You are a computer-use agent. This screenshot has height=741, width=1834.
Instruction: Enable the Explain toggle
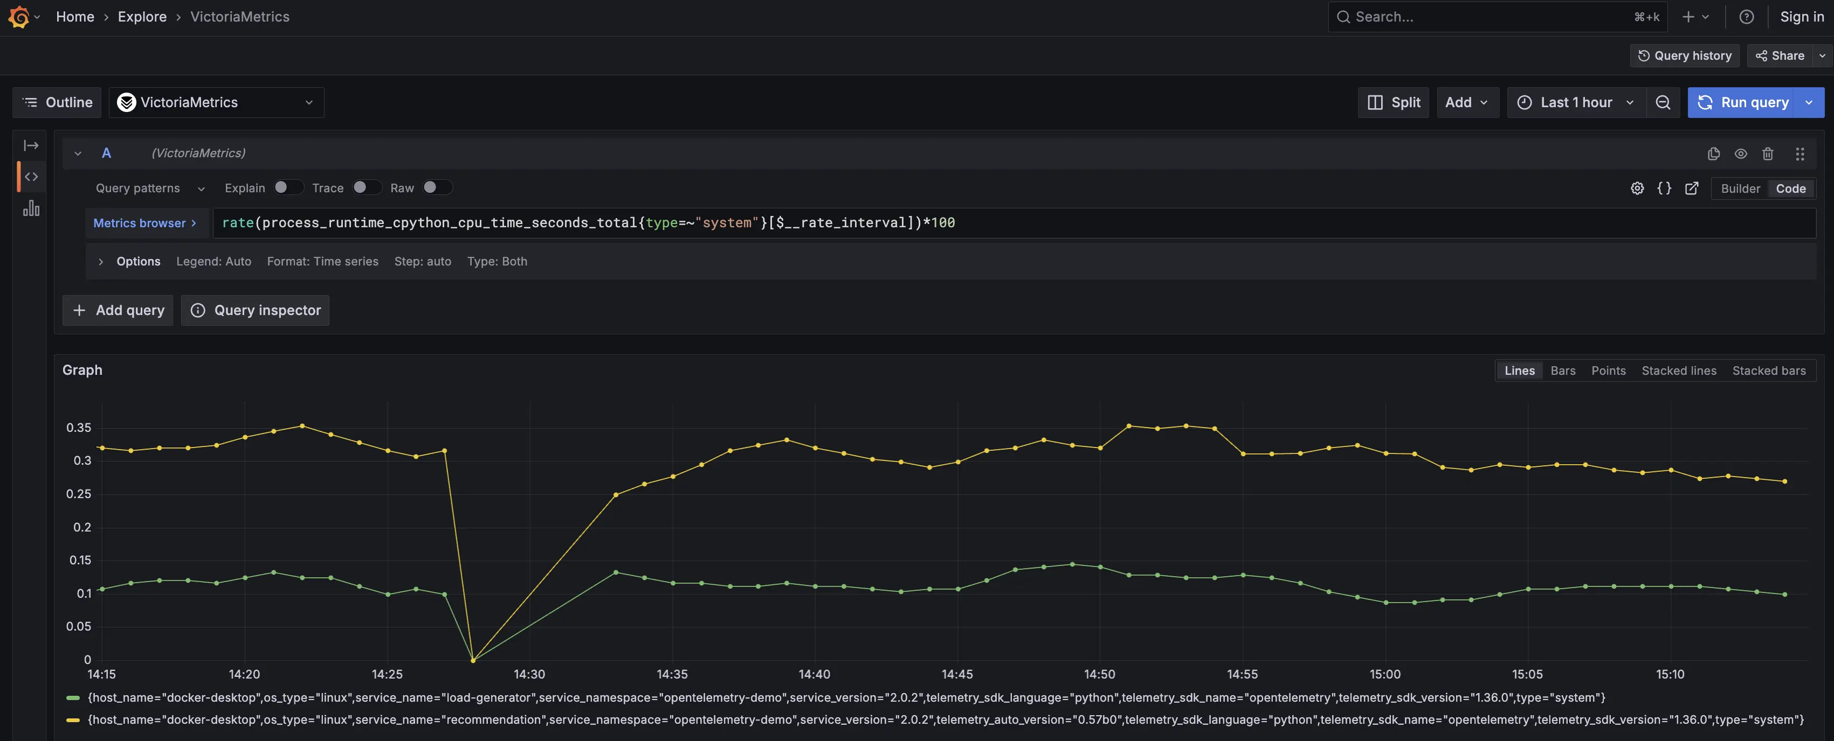click(x=288, y=188)
